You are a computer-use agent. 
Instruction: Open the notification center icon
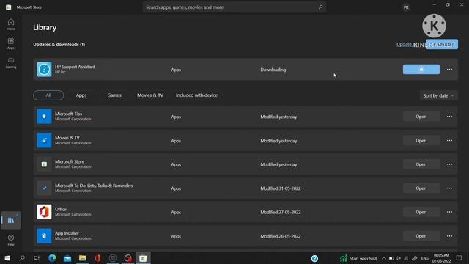tap(459, 258)
